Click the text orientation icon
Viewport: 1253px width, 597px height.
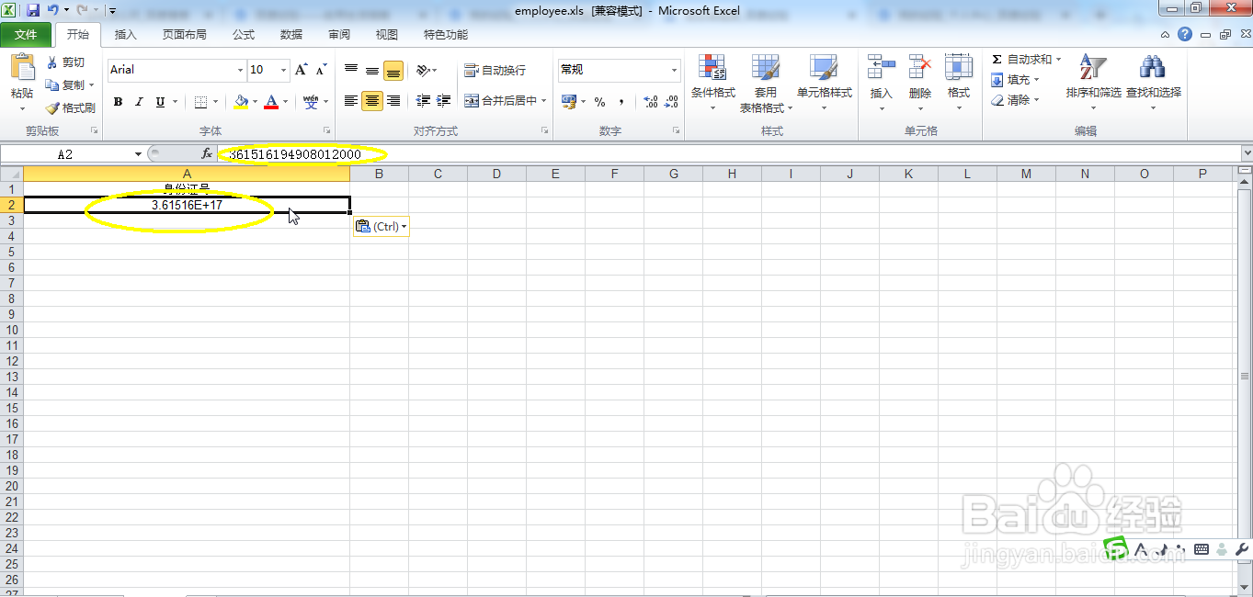(422, 70)
